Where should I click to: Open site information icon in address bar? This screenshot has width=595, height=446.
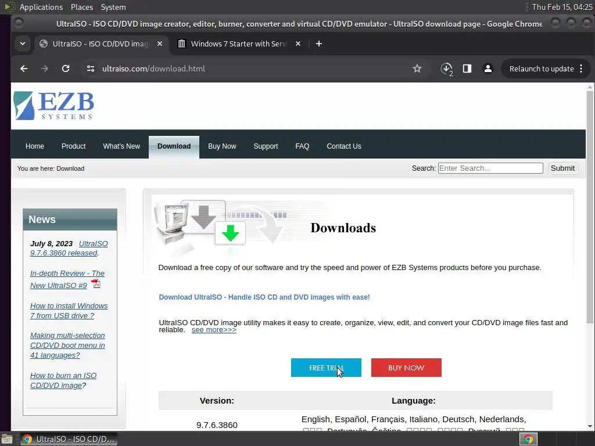coord(91,69)
